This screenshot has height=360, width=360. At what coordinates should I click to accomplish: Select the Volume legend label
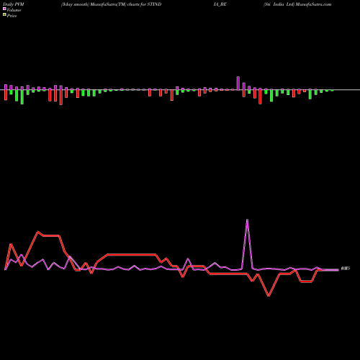14,10
